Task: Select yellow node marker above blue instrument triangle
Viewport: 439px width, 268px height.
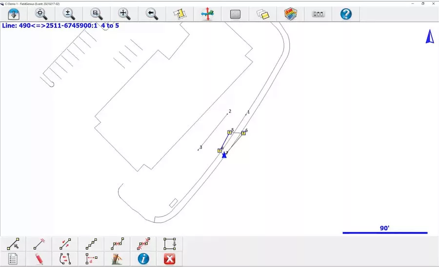Action: pos(219,151)
